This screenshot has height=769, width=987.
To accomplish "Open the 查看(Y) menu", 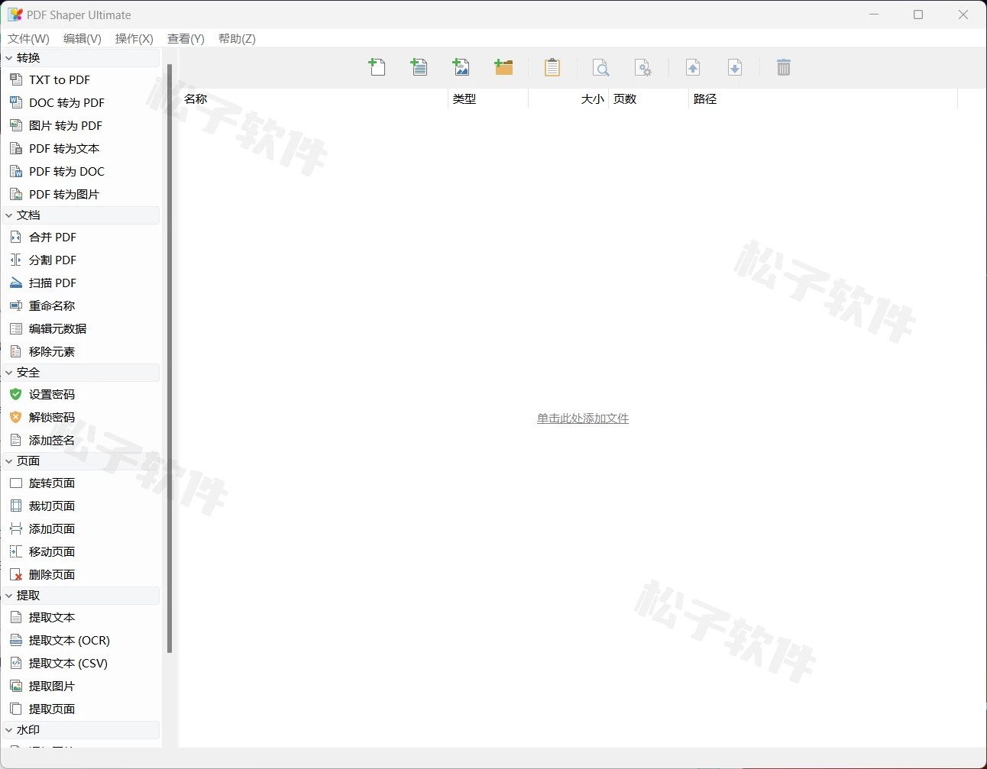I will [x=186, y=38].
